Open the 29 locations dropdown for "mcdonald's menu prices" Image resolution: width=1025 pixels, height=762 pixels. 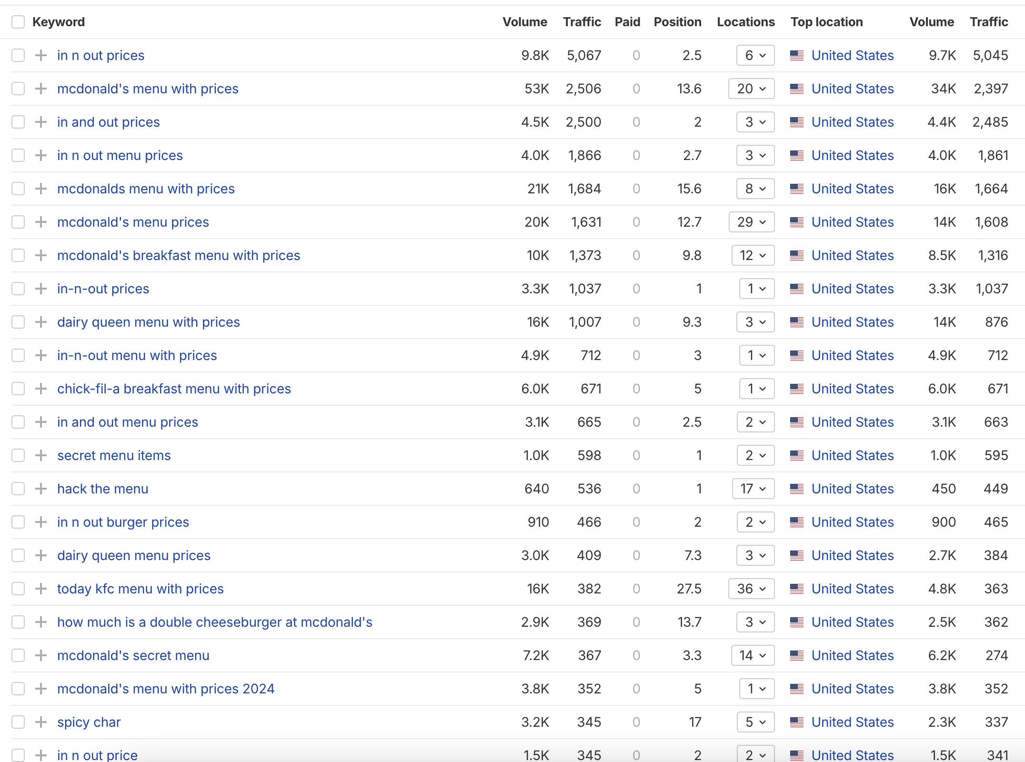point(752,222)
